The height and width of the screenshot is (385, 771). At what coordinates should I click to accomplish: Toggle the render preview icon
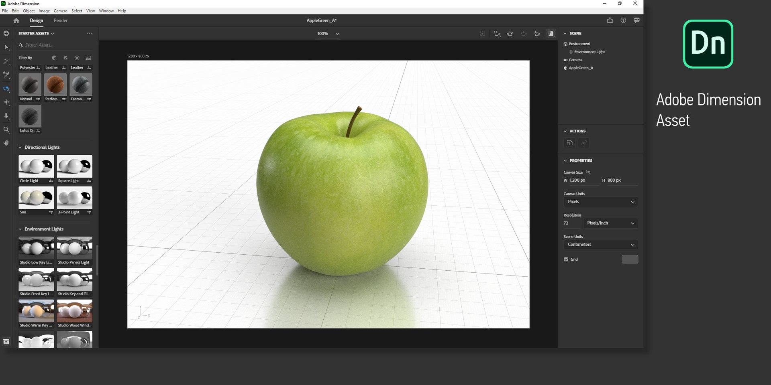(x=551, y=34)
